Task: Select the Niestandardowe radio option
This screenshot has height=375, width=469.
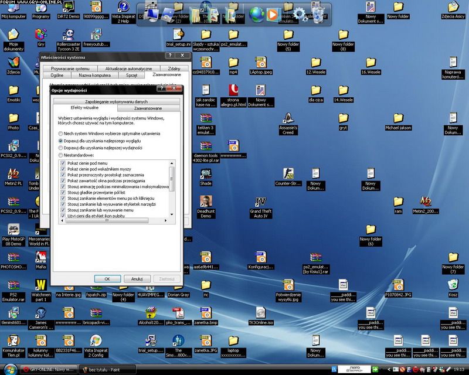Action: (60, 155)
